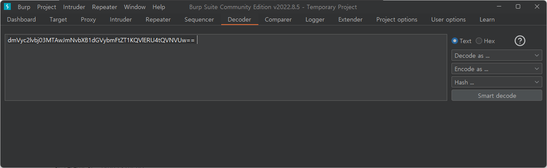Viewport: 547px width, 168px height.
Task: Open the Decoder help question-mark icon
Action: point(520,41)
